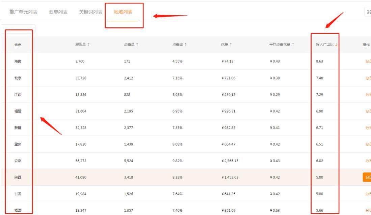Viewport: 371px width, 215px height.
Task: Select the 地域列表 tab
Action: pyautogui.click(x=123, y=12)
